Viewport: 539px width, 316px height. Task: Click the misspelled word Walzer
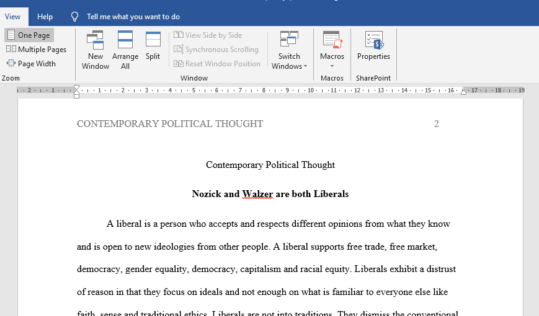[257, 194]
